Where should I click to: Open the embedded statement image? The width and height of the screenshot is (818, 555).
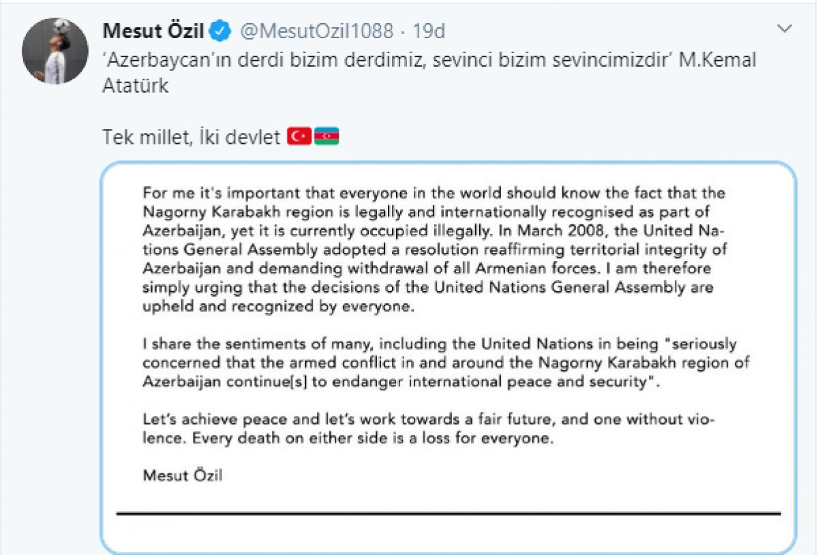point(450,355)
